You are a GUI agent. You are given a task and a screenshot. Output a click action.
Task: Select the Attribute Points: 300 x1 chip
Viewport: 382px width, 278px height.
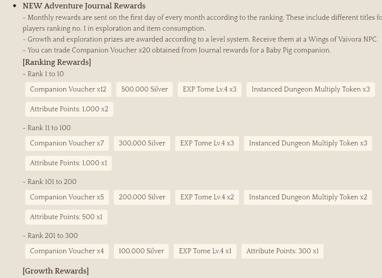(x=283, y=251)
